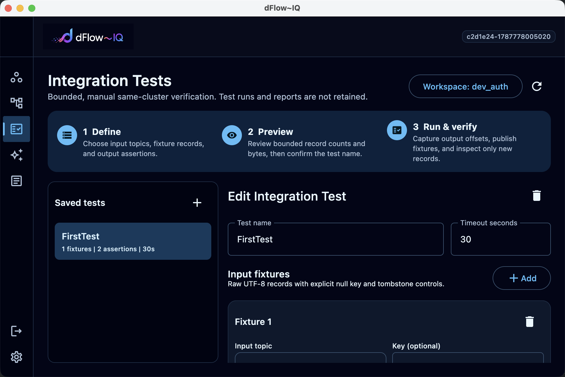This screenshot has width=565, height=377.
Task: Click the Edit Integration Test heading
Action: [x=287, y=196]
